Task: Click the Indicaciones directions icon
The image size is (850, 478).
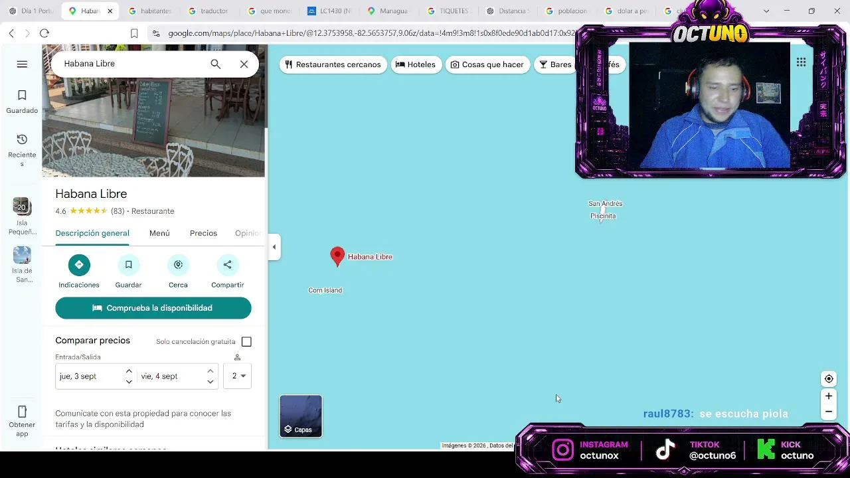Action: (x=79, y=265)
